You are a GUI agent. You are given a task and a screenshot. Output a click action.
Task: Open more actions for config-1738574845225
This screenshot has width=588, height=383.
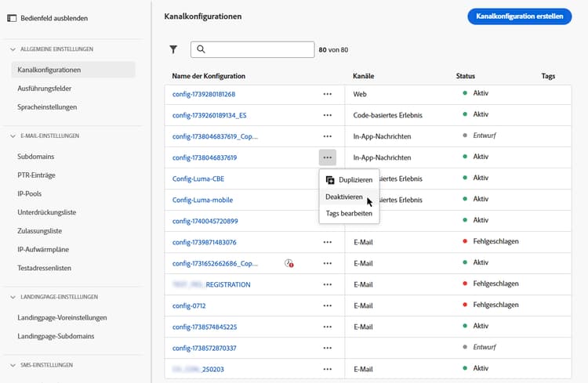pyautogui.click(x=327, y=327)
